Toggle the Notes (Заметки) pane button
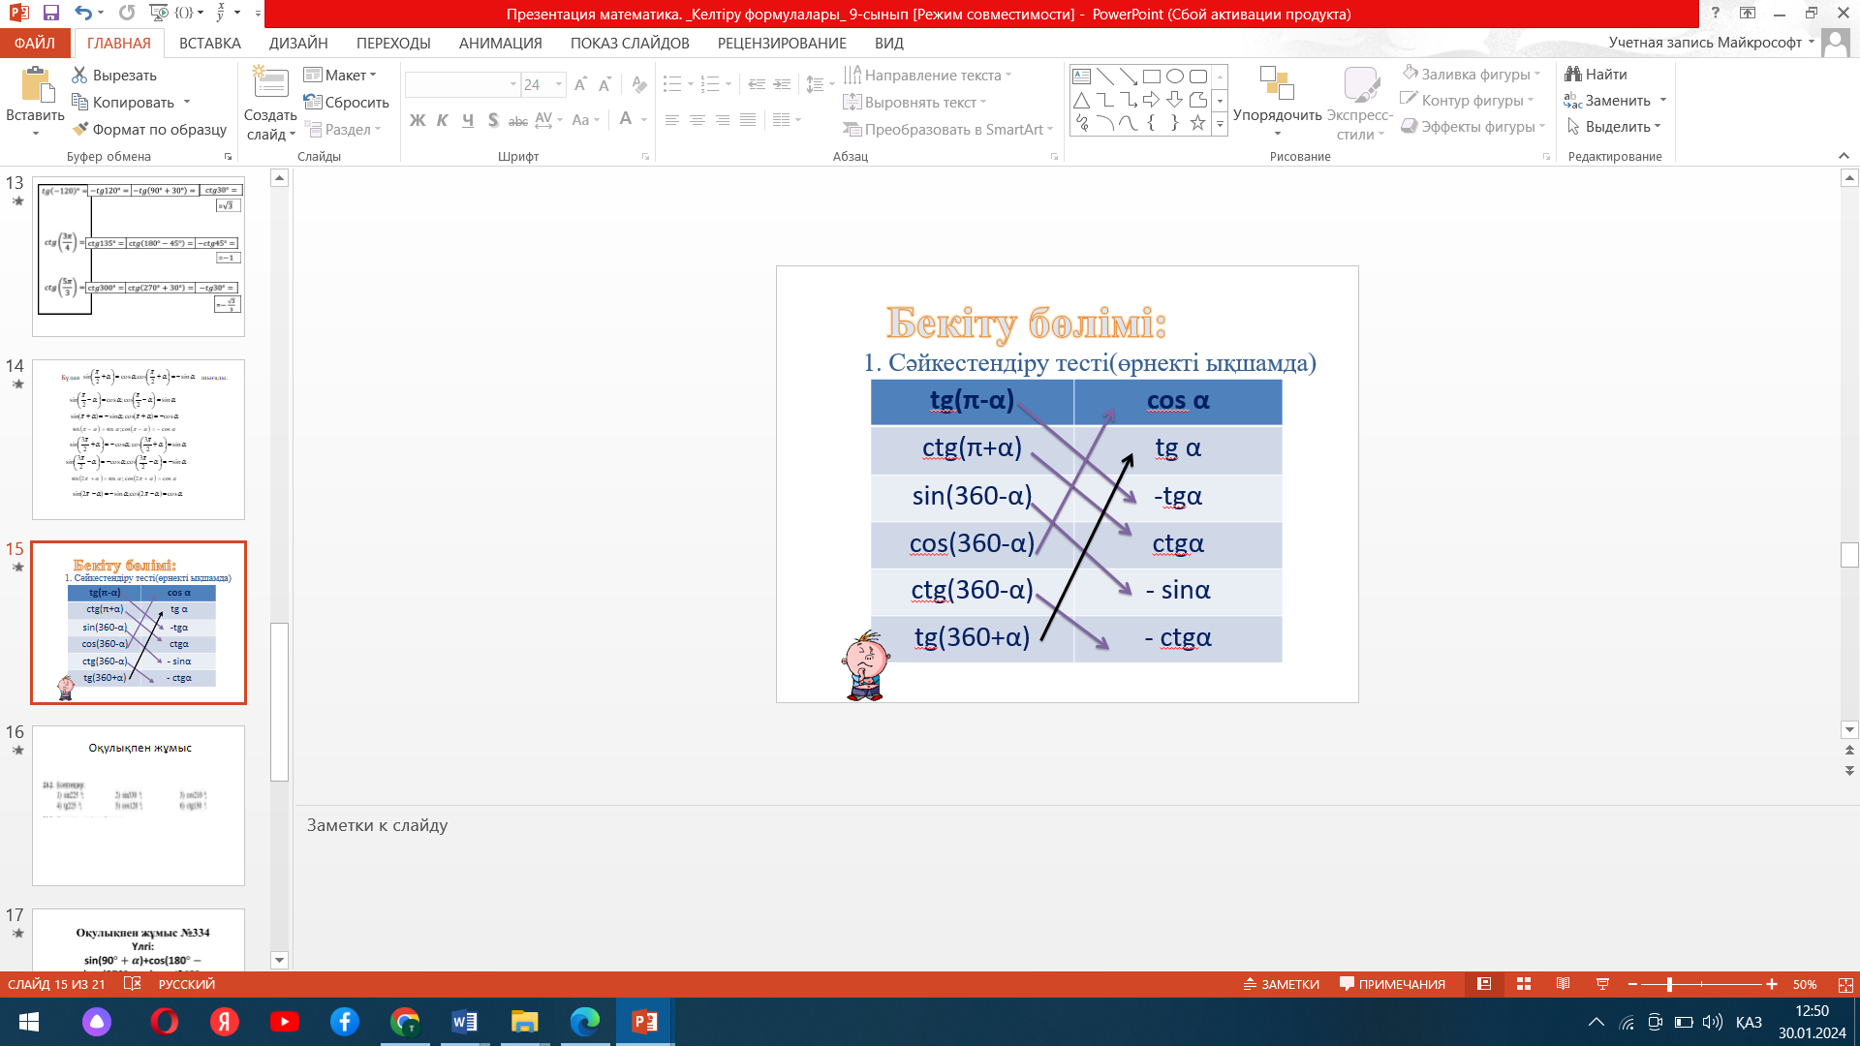 tap(1282, 984)
